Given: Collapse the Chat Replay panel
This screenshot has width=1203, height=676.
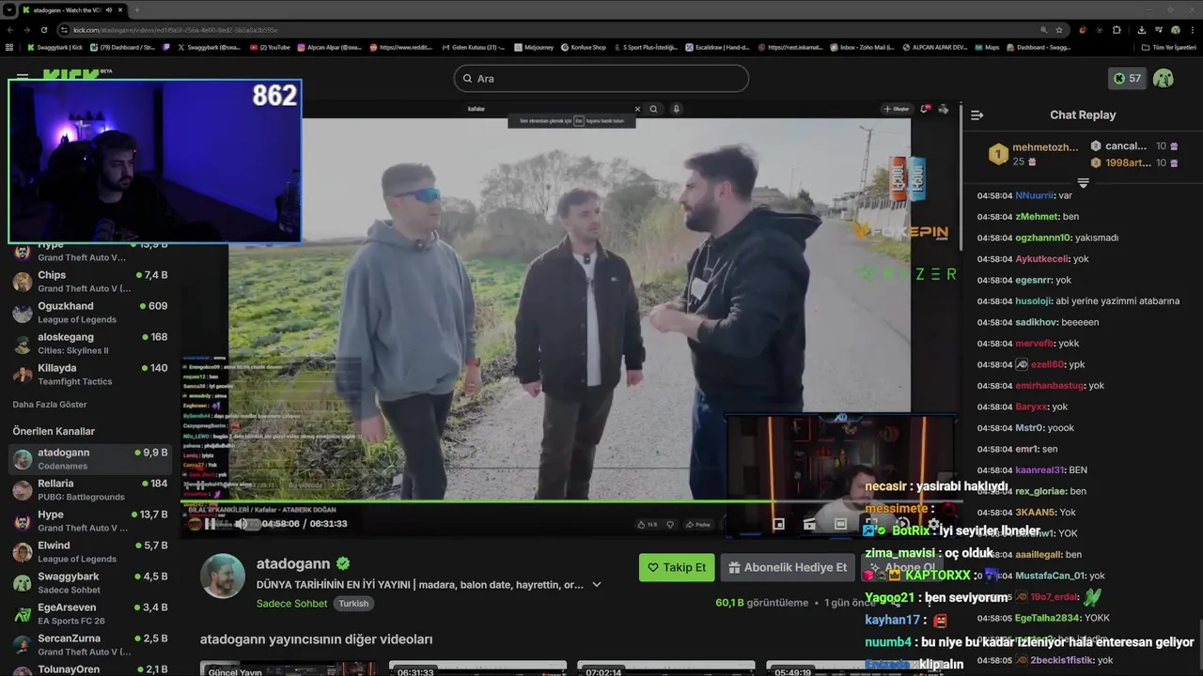Looking at the screenshot, I should coord(976,115).
